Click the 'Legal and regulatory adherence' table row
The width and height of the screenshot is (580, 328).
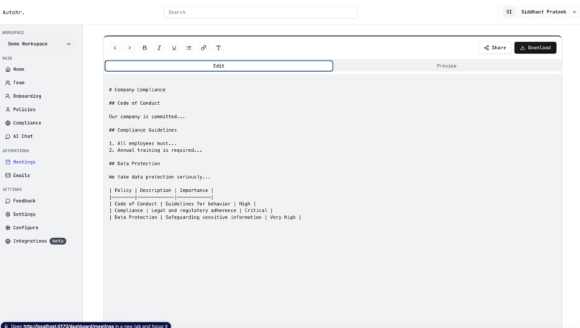pos(191,211)
